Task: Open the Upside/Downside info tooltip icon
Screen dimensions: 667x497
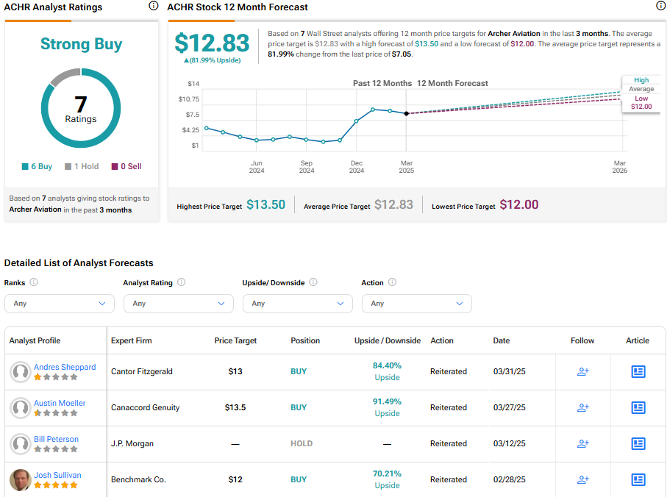Action: 313,282
